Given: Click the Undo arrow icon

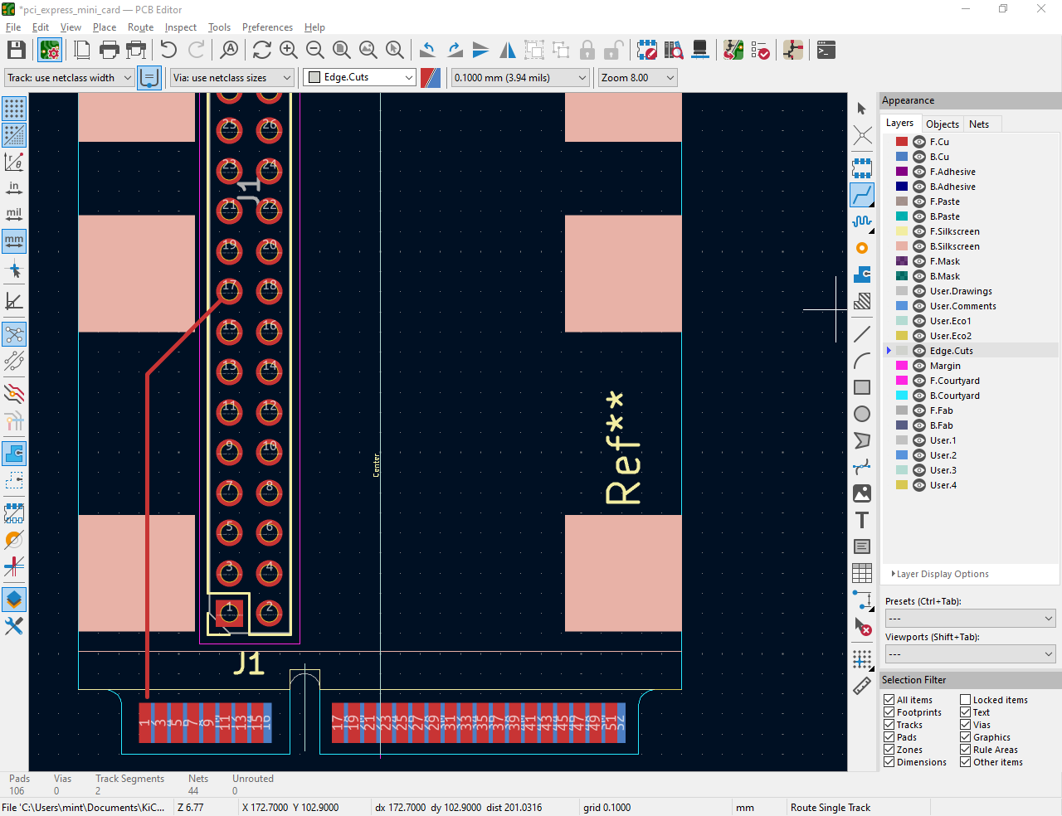Looking at the screenshot, I should coord(168,51).
